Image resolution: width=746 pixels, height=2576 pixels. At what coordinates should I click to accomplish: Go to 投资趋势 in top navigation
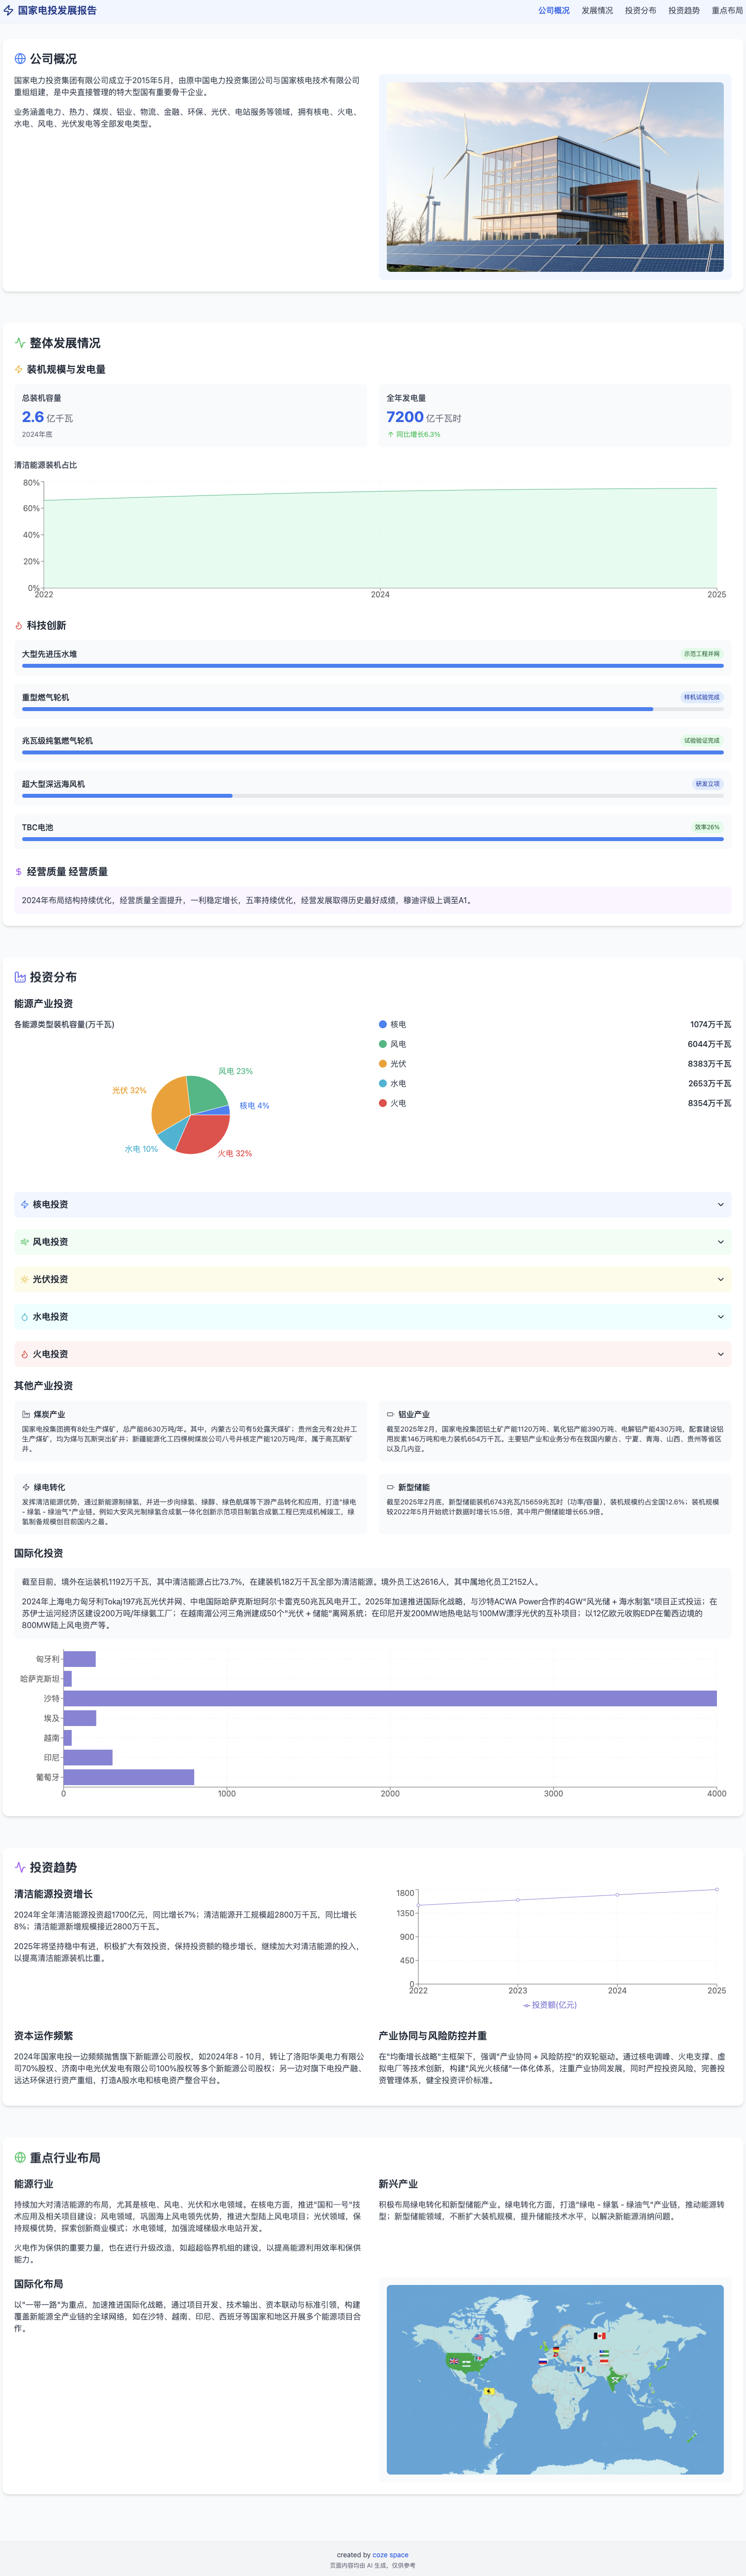[684, 11]
